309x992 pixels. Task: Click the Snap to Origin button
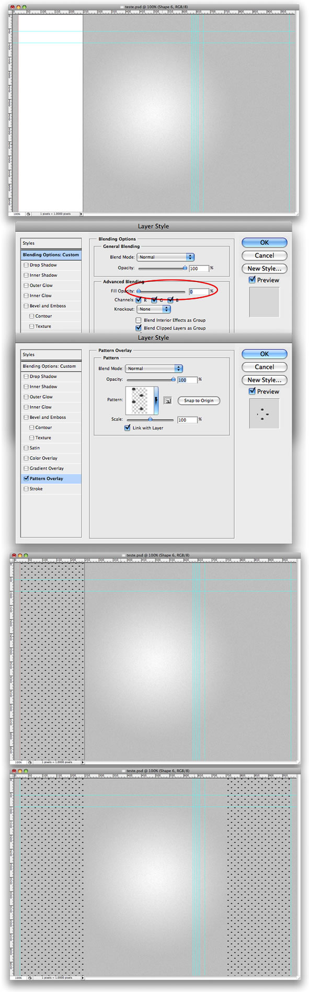pyautogui.click(x=199, y=401)
